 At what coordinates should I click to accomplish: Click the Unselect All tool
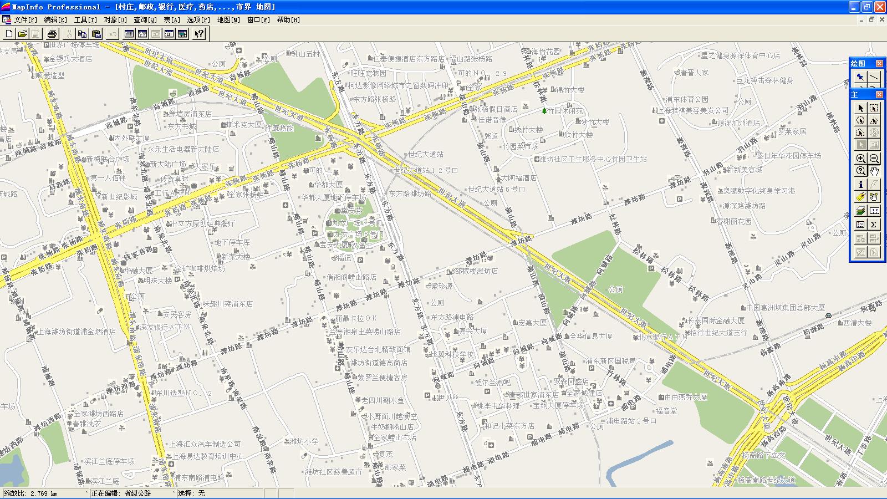[x=874, y=132]
